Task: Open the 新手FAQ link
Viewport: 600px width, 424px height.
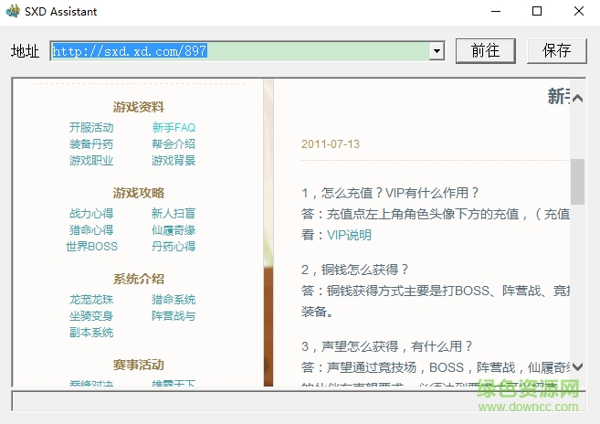Action: pos(174,127)
